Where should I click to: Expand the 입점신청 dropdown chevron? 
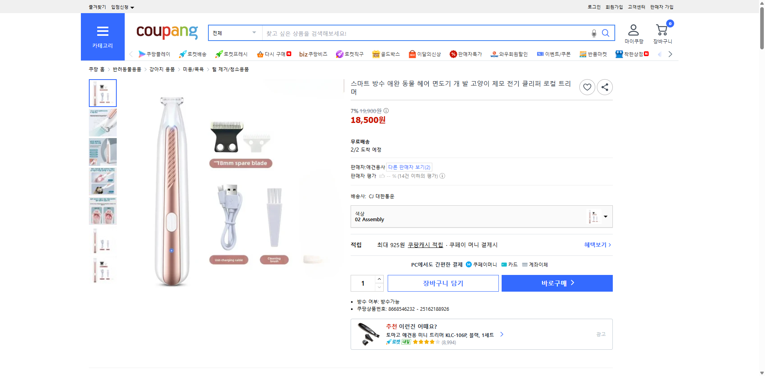(x=133, y=7)
